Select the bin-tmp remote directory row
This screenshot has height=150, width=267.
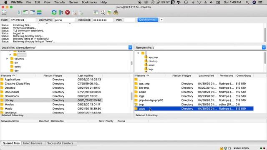coord(194,88)
